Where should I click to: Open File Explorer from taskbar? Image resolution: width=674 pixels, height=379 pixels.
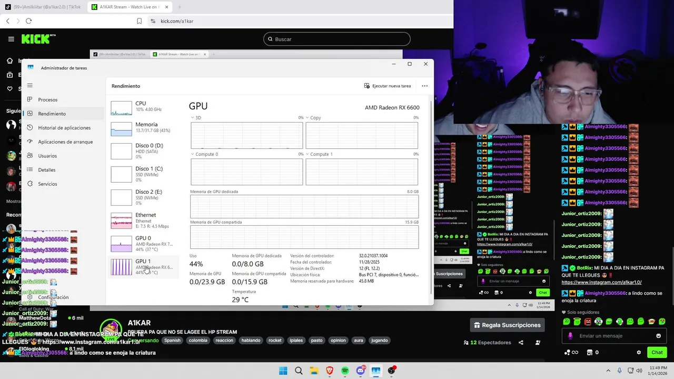314,371
